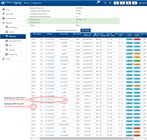Click the power reboot button

[135, 3]
